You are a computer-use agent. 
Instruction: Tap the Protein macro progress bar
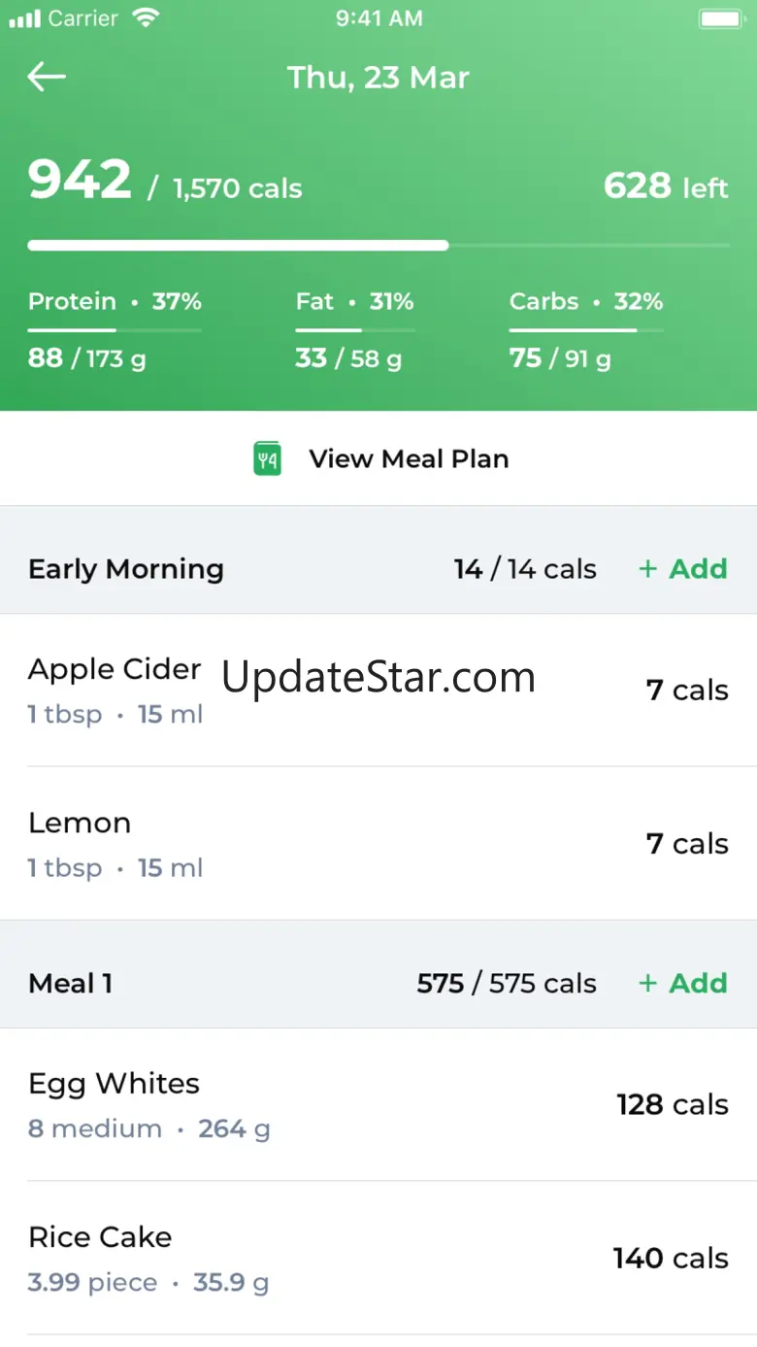[x=115, y=331]
